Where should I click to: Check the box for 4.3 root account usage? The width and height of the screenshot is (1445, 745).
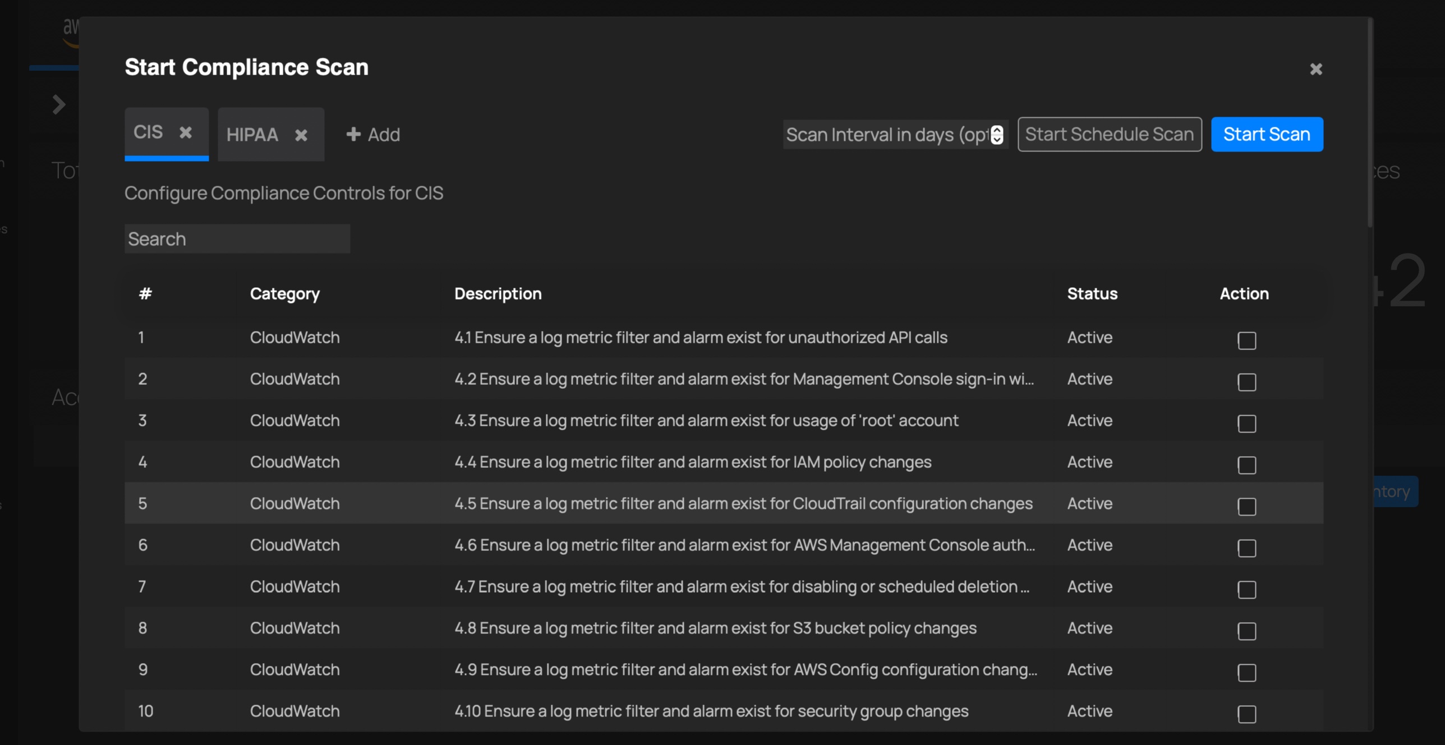point(1246,423)
